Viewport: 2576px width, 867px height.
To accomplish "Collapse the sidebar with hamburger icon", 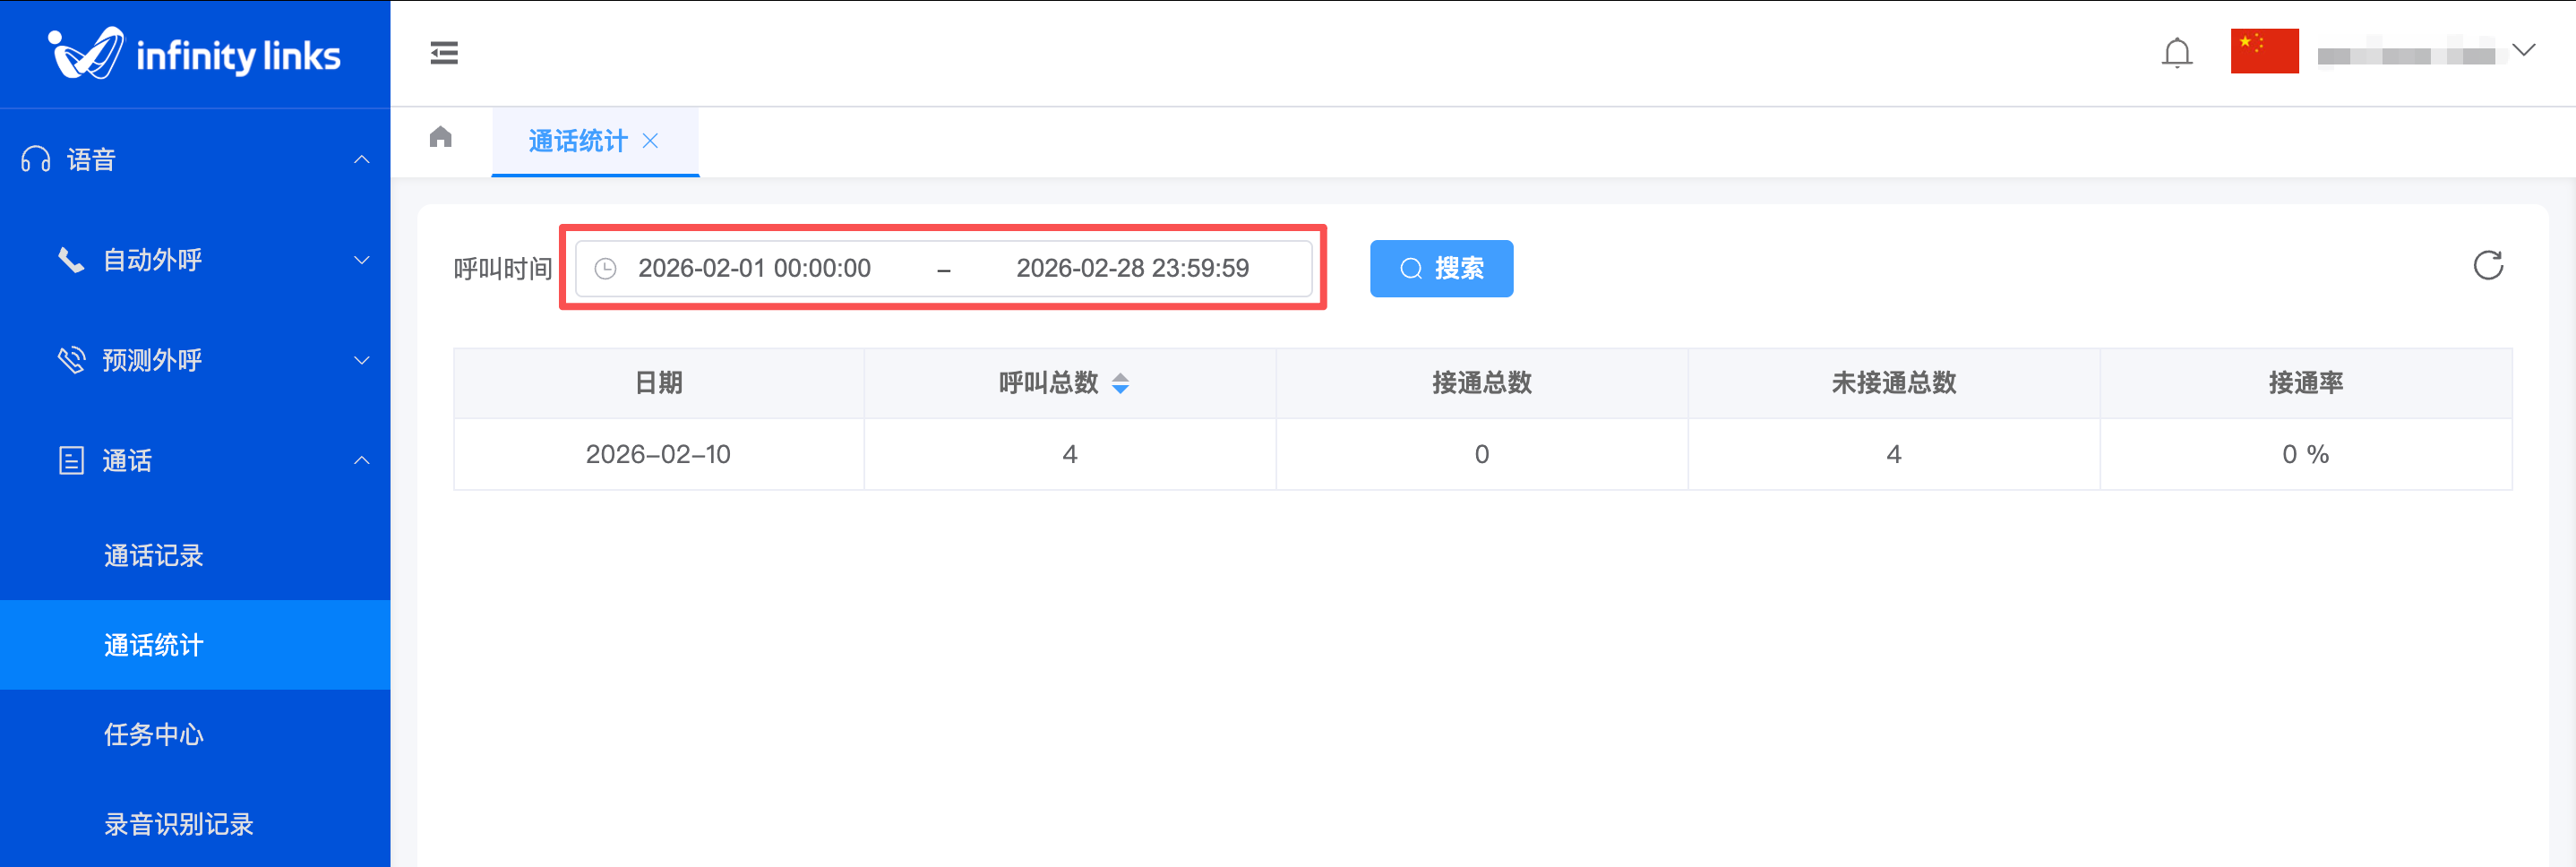I will coord(444,53).
